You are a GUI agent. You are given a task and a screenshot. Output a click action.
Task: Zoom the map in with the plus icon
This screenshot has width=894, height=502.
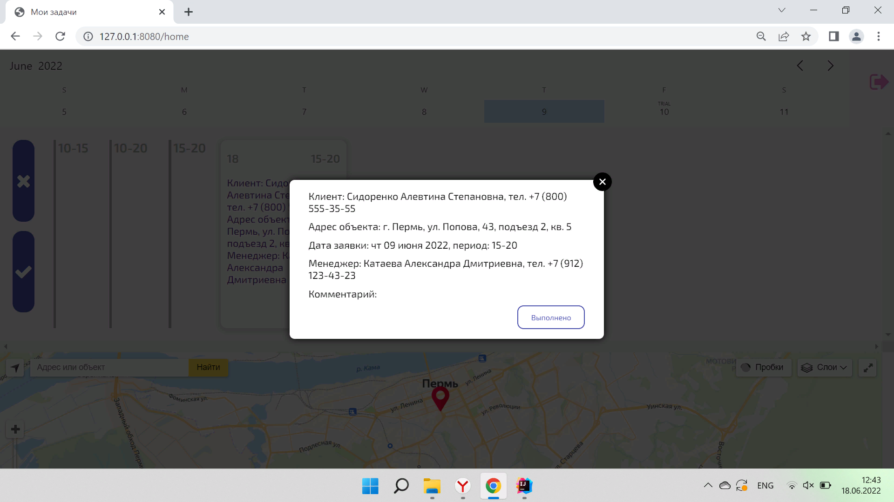(15, 429)
